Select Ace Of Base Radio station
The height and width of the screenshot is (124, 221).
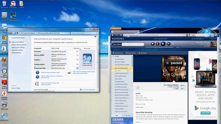(x=121, y=87)
